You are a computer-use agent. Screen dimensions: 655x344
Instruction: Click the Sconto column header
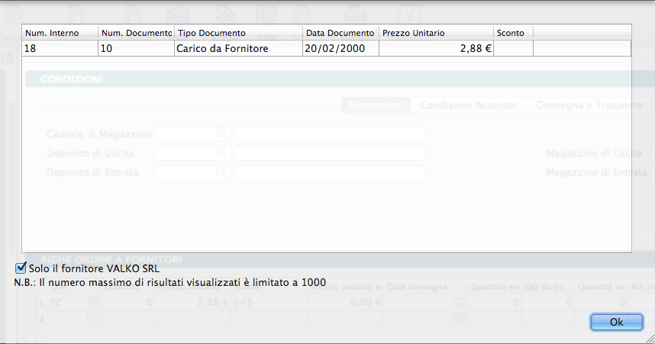pos(512,33)
